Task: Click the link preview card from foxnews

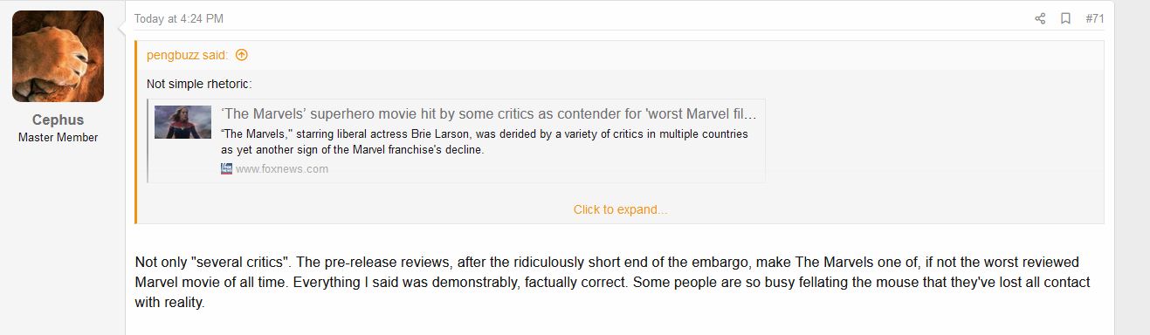Action: pyautogui.click(x=457, y=140)
